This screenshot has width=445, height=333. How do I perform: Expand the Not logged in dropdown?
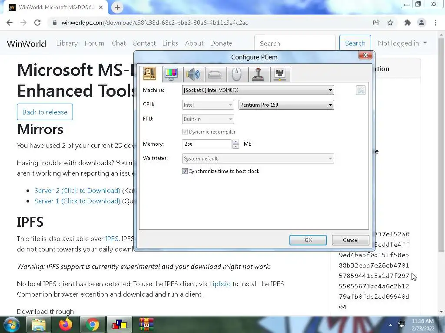[x=402, y=43]
